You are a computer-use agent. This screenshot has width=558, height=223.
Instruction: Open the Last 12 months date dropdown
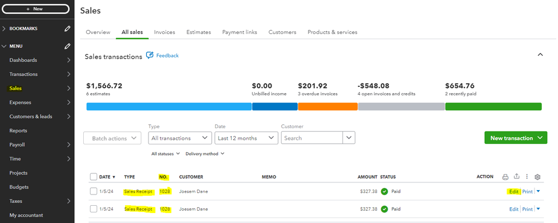pyautogui.click(x=246, y=138)
